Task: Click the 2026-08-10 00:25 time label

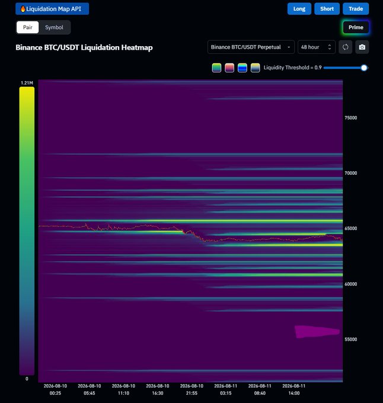Action: tap(55, 389)
